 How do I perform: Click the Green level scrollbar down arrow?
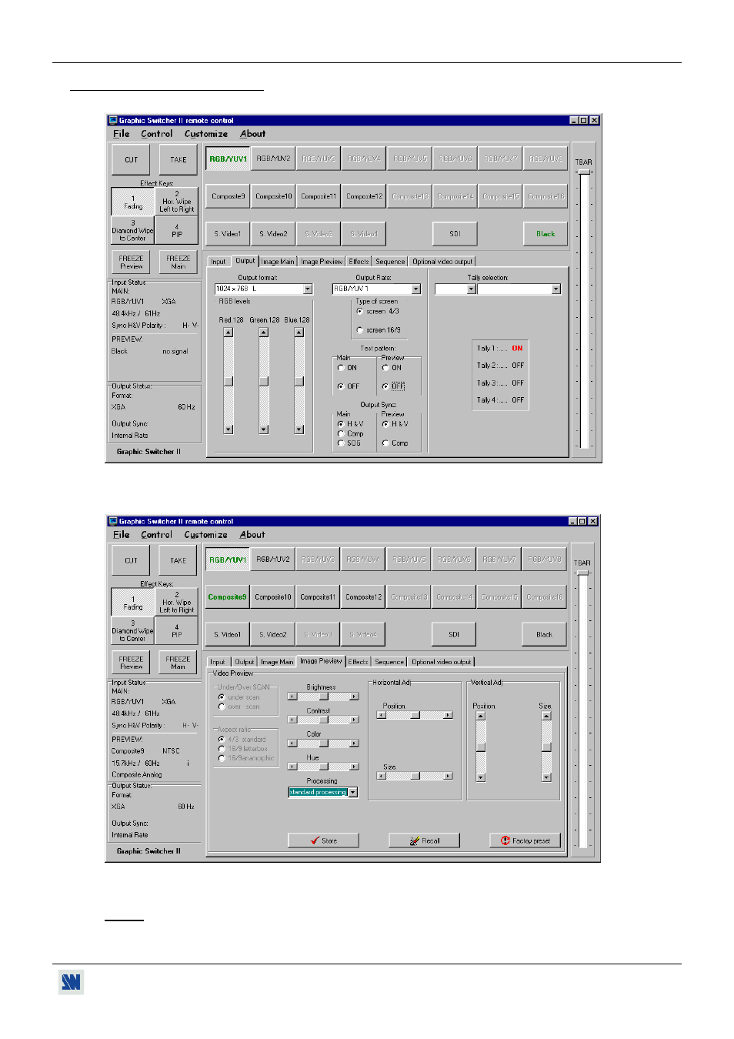click(264, 429)
